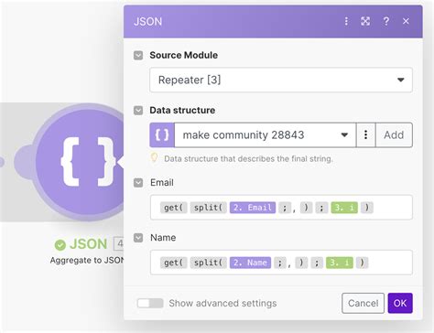Click the 2. Email variable pill

click(253, 208)
